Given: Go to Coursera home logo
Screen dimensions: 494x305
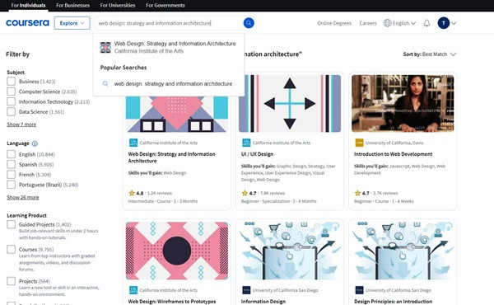Looking at the screenshot, I should [27, 23].
